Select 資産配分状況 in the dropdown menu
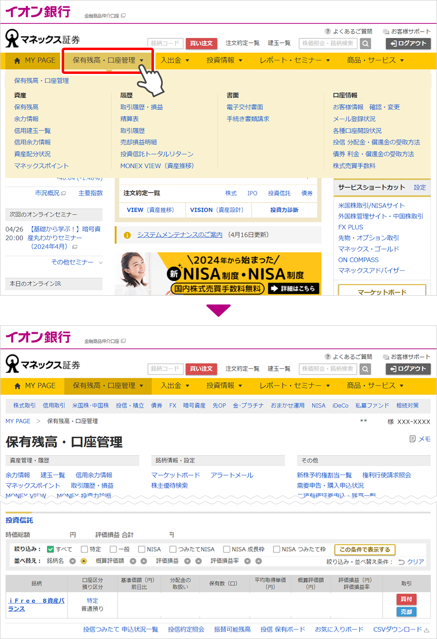 click(x=33, y=154)
